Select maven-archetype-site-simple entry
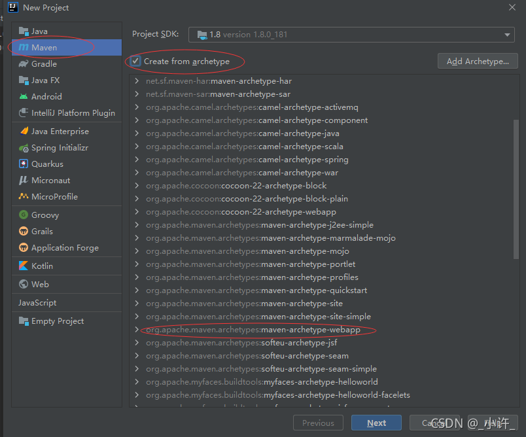 [x=258, y=316]
